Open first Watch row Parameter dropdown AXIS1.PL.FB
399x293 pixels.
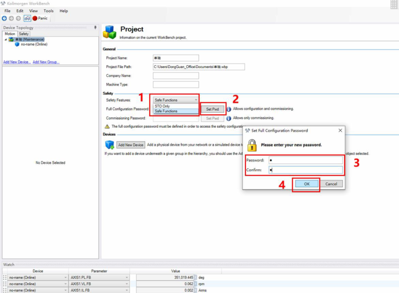(x=99, y=278)
